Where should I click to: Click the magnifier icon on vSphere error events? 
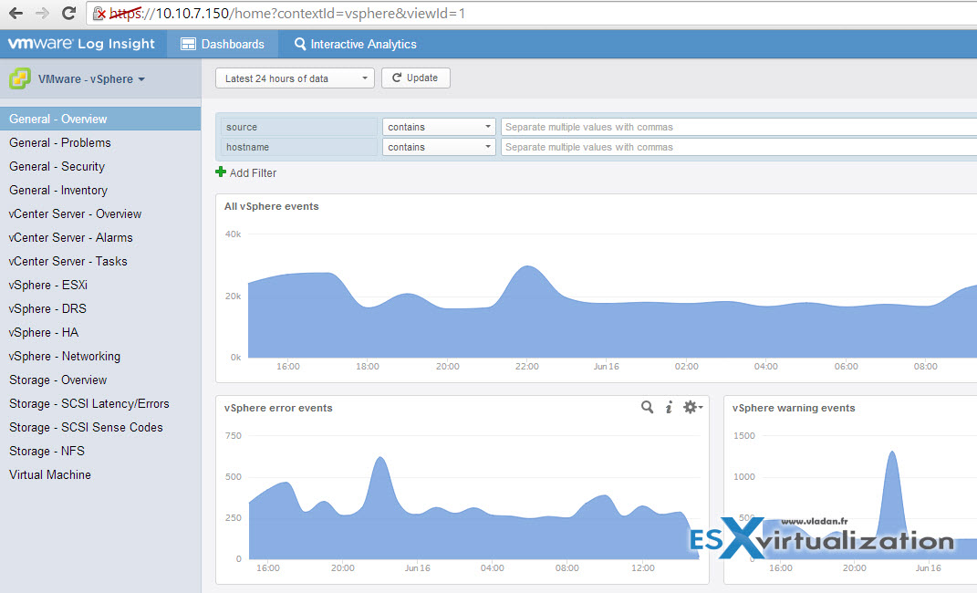(x=648, y=408)
